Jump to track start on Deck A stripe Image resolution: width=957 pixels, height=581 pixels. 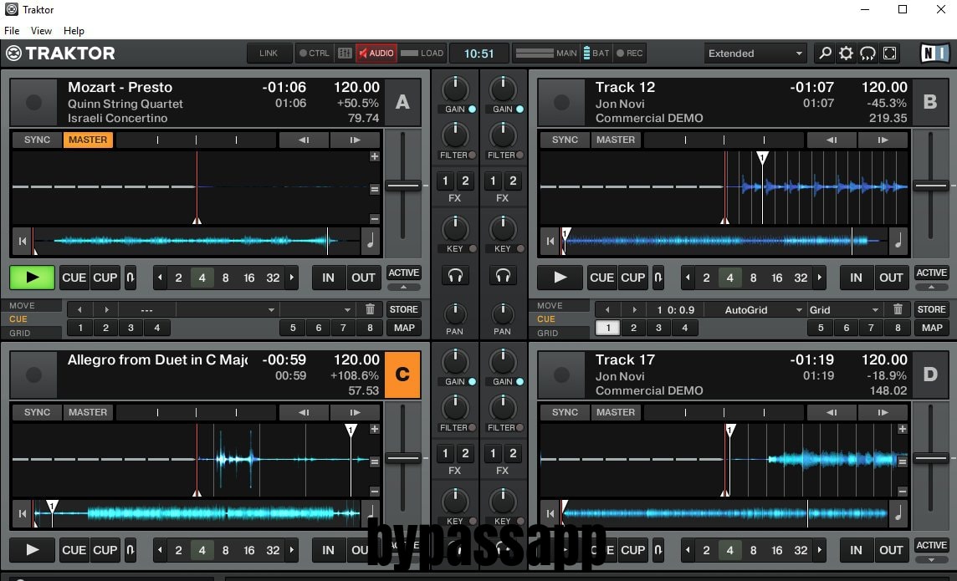click(x=22, y=241)
